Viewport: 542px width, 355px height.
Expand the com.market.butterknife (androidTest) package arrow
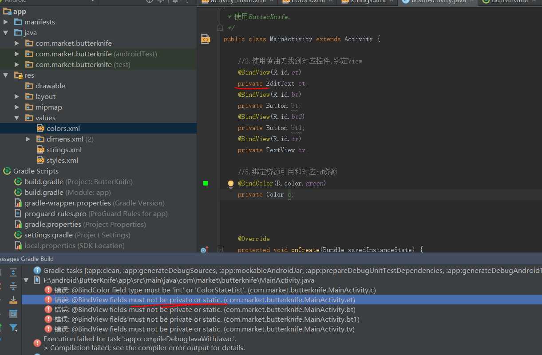click(x=16, y=54)
